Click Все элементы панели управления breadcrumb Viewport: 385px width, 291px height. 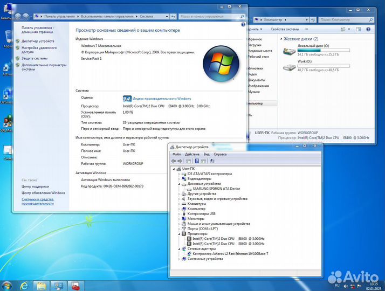pos(107,17)
